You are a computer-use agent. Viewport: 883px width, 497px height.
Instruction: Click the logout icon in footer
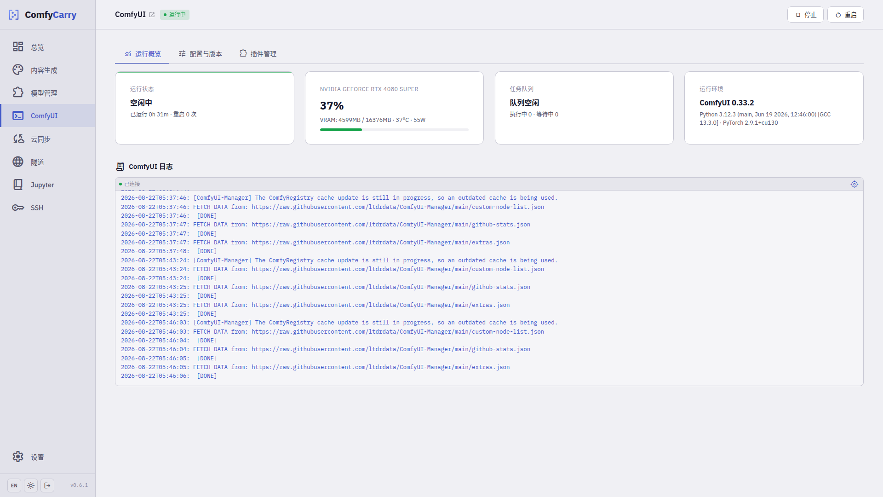47,485
